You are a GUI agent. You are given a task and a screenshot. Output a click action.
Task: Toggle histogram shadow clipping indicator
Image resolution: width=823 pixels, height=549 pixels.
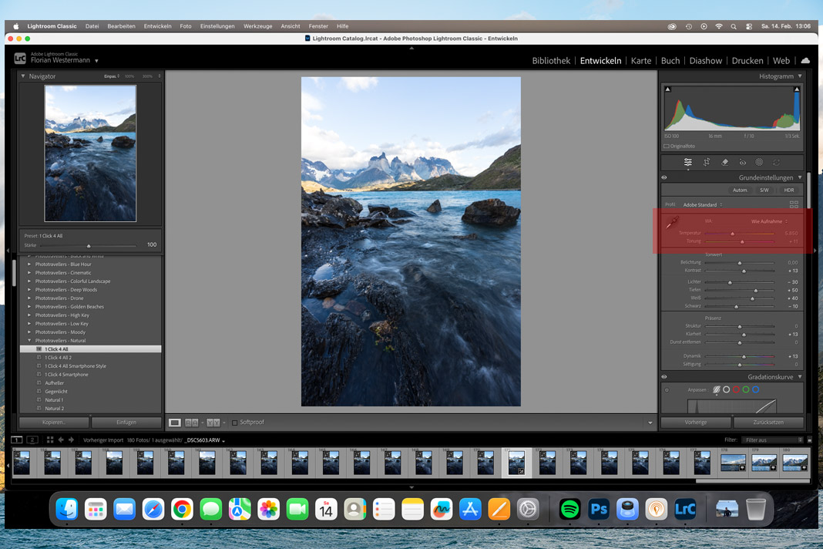click(667, 89)
